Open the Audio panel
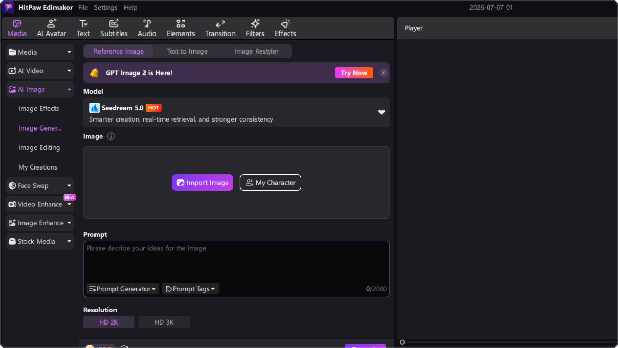This screenshot has width=618, height=348. click(147, 28)
